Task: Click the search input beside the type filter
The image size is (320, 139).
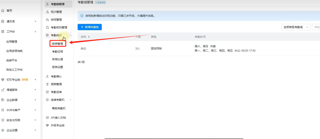Action: 316,27
